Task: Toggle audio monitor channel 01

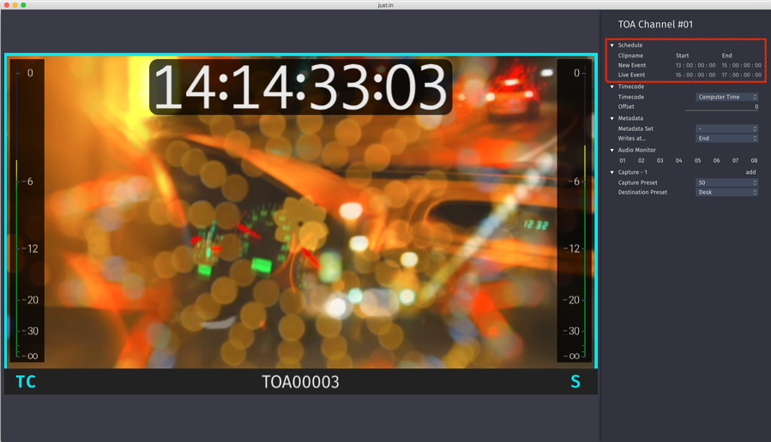Action: pos(623,160)
